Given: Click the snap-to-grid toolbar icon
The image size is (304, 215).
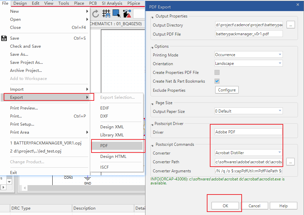Looking at the screenshot, I should pyautogui.click(x=106, y=14).
